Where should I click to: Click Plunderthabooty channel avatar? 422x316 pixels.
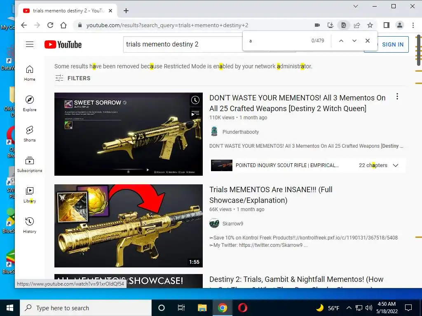pos(214,132)
